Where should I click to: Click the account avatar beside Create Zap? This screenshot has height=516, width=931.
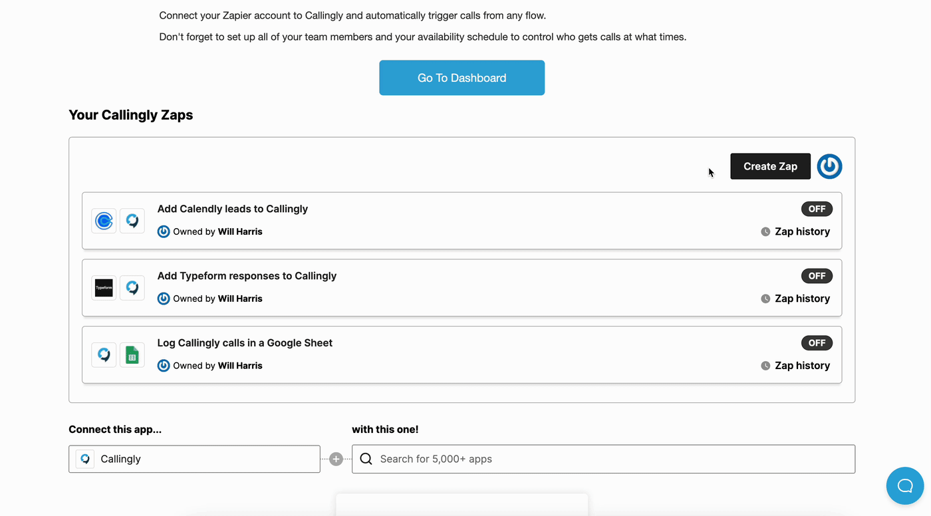829,166
